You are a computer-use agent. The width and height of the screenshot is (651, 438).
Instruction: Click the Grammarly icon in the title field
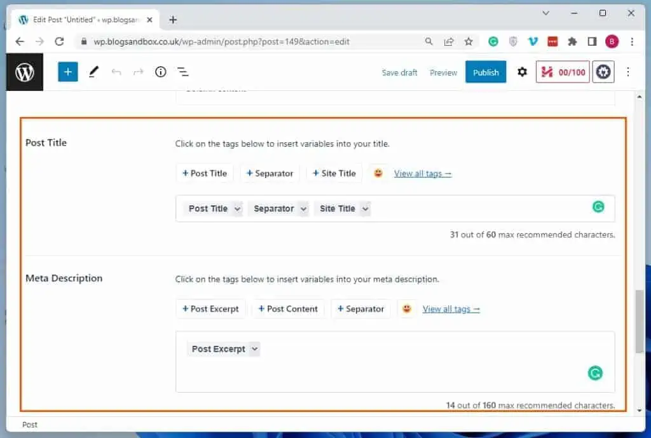point(598,207)
